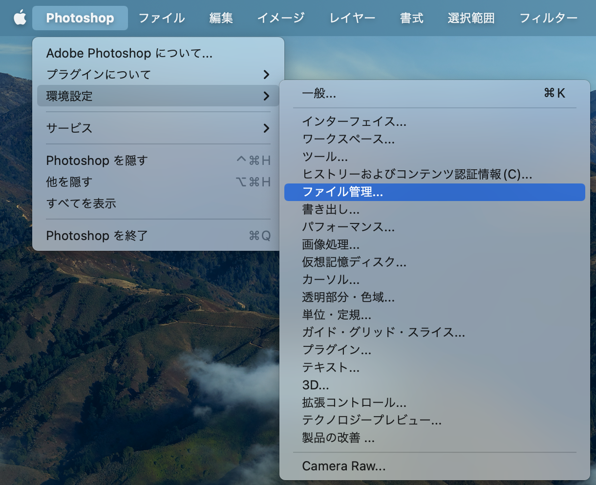This screenshot has width=596, height=485.
Task: Select Adobe Photoshop について
Action: coord(128,53)
